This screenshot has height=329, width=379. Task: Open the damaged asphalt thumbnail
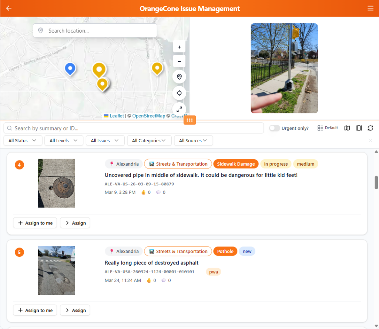point(56,270)
